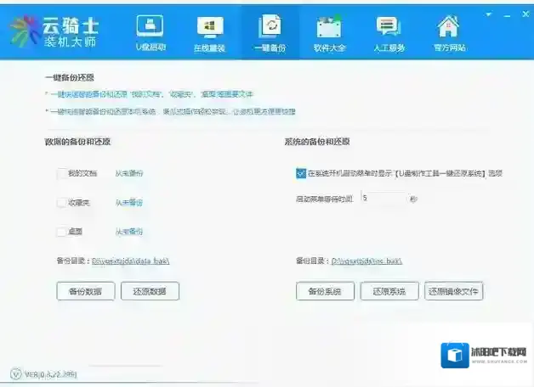Click the 云骑士 colorful logo
The image size is (534, 387).
pos(24,31)
